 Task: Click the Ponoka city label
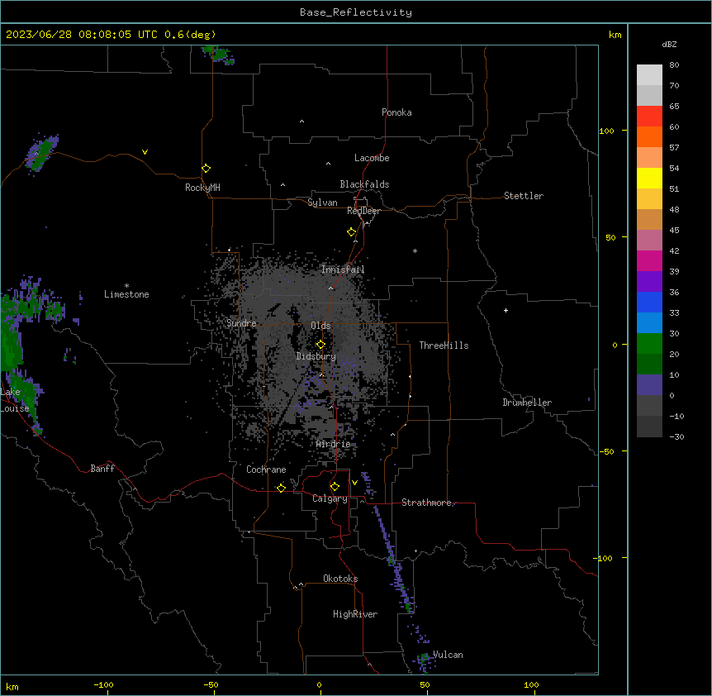(x=396, y=112)
